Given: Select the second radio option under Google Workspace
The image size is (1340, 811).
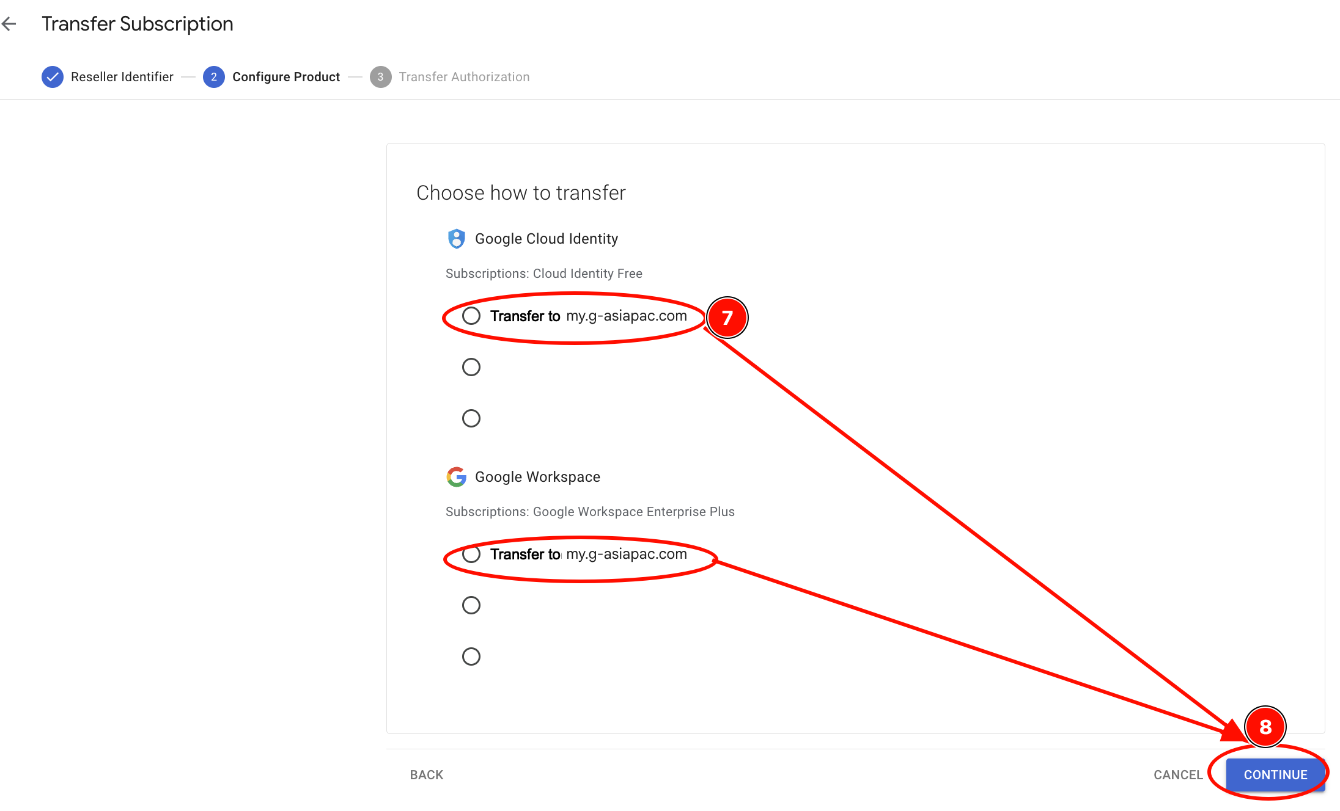Looking at the screenshot, I should click(x=471, y=605).
